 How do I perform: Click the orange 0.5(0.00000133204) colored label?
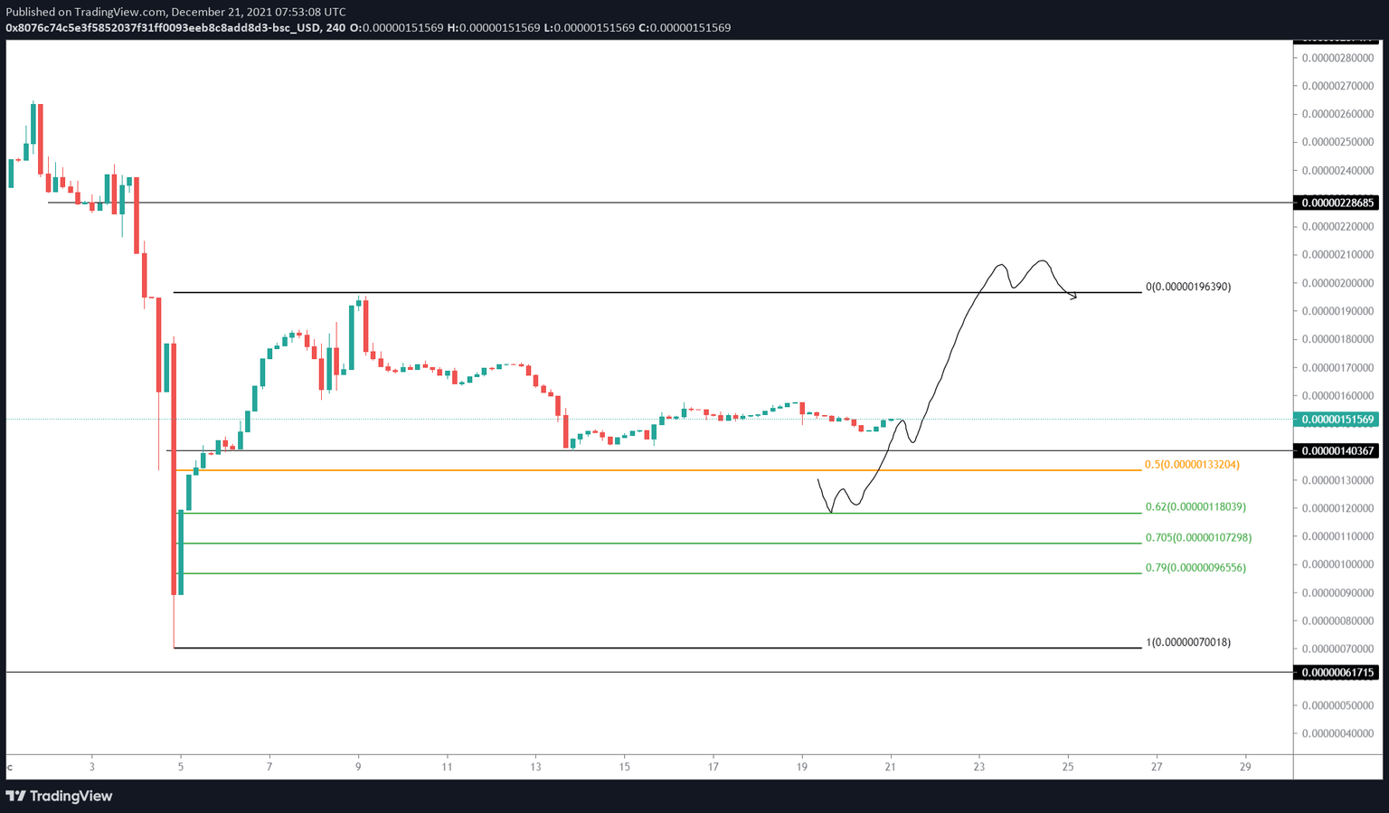(1190, 465)
